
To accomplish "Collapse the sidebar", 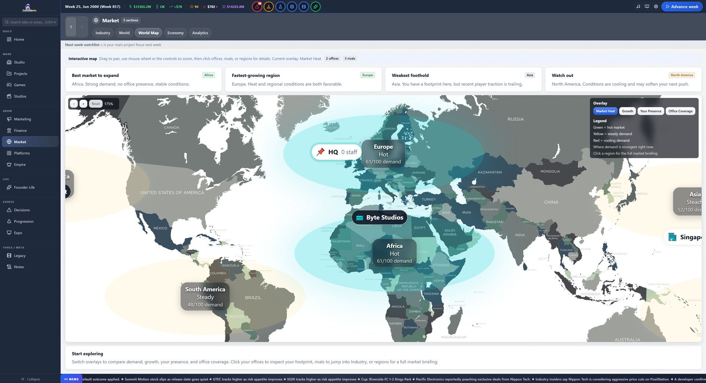I will click(x=30, y=379).
